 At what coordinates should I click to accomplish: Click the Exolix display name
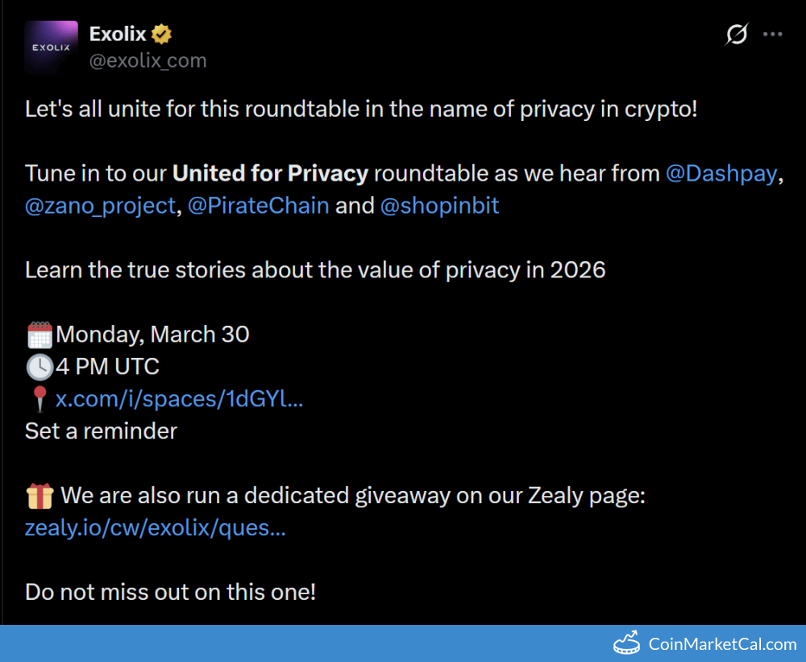point(118,34)
